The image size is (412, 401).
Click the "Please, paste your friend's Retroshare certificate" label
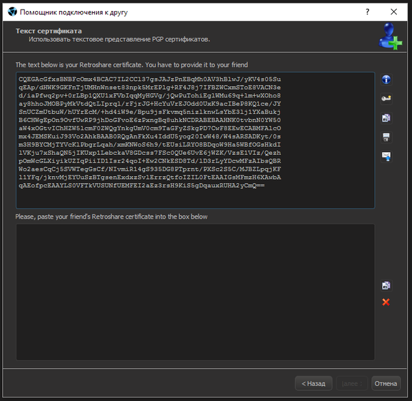tap(111, 217)
